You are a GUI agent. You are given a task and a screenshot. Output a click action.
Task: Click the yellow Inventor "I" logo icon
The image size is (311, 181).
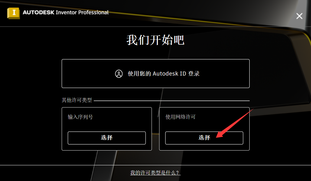pos(14,13)
